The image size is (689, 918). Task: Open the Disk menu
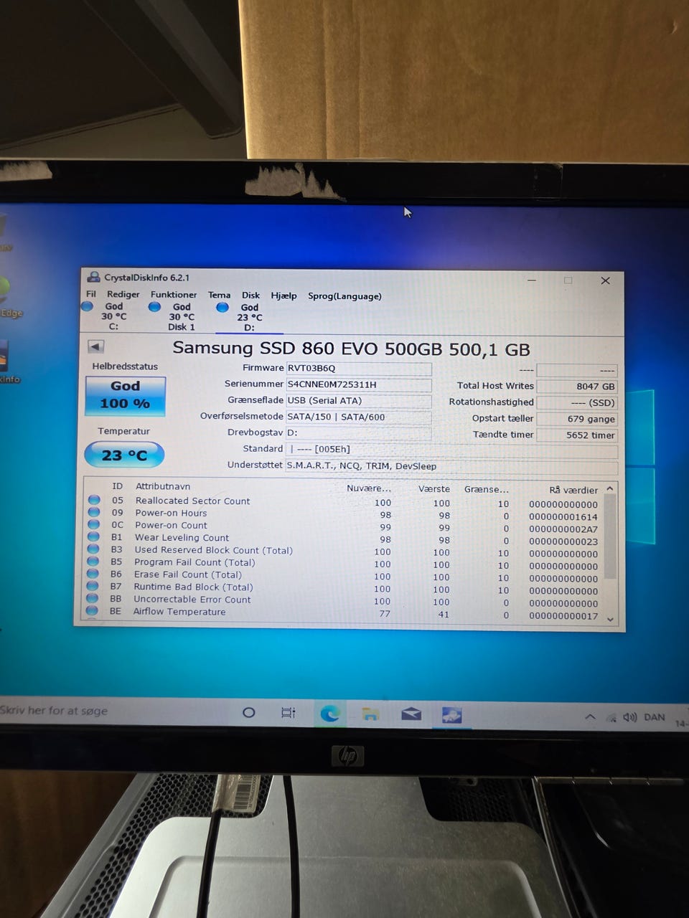click(250, 295)
